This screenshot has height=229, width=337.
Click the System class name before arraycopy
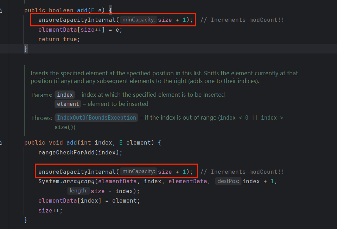point(49,181)
